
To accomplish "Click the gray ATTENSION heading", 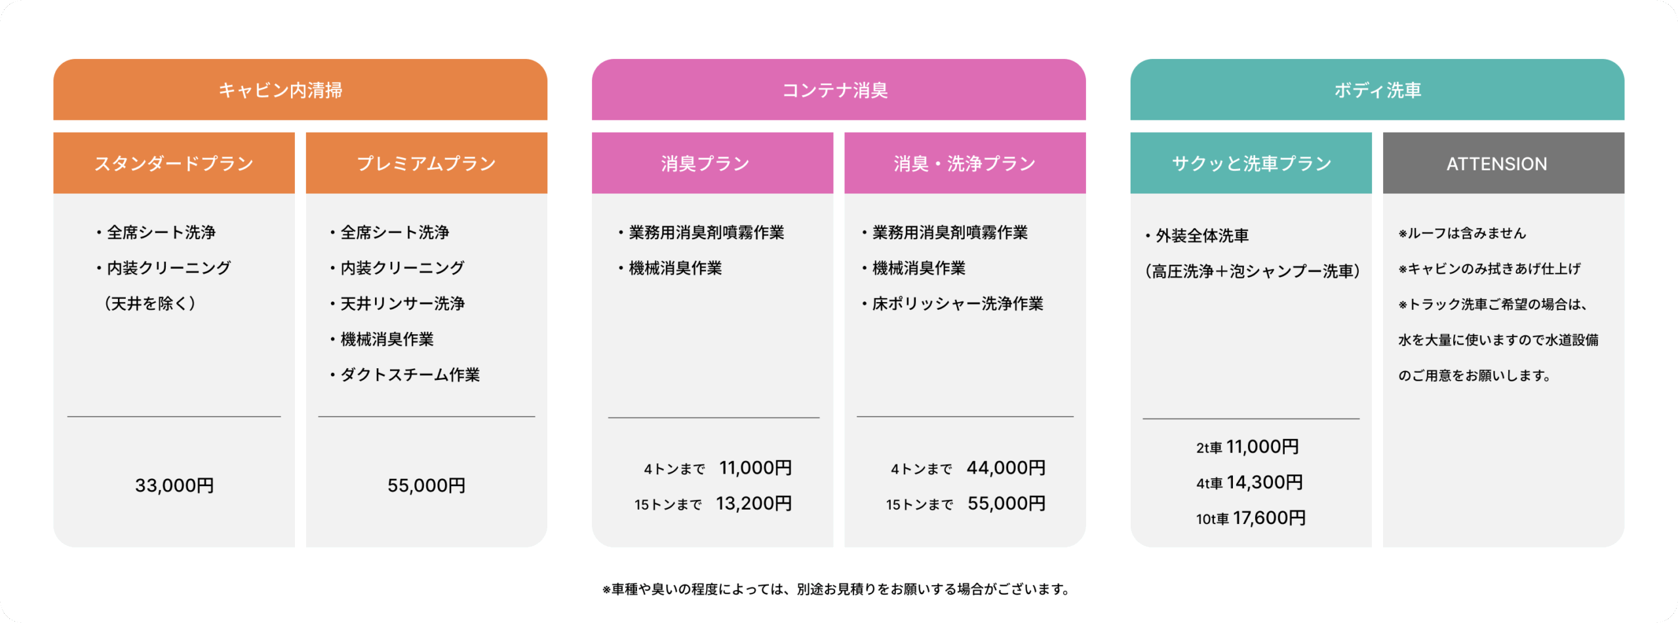I will (1496, 164).
